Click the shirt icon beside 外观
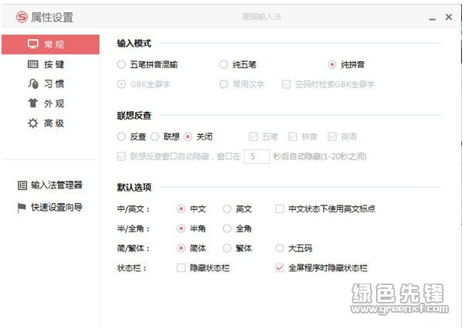The image size is (465, 328). pos(33,103)
